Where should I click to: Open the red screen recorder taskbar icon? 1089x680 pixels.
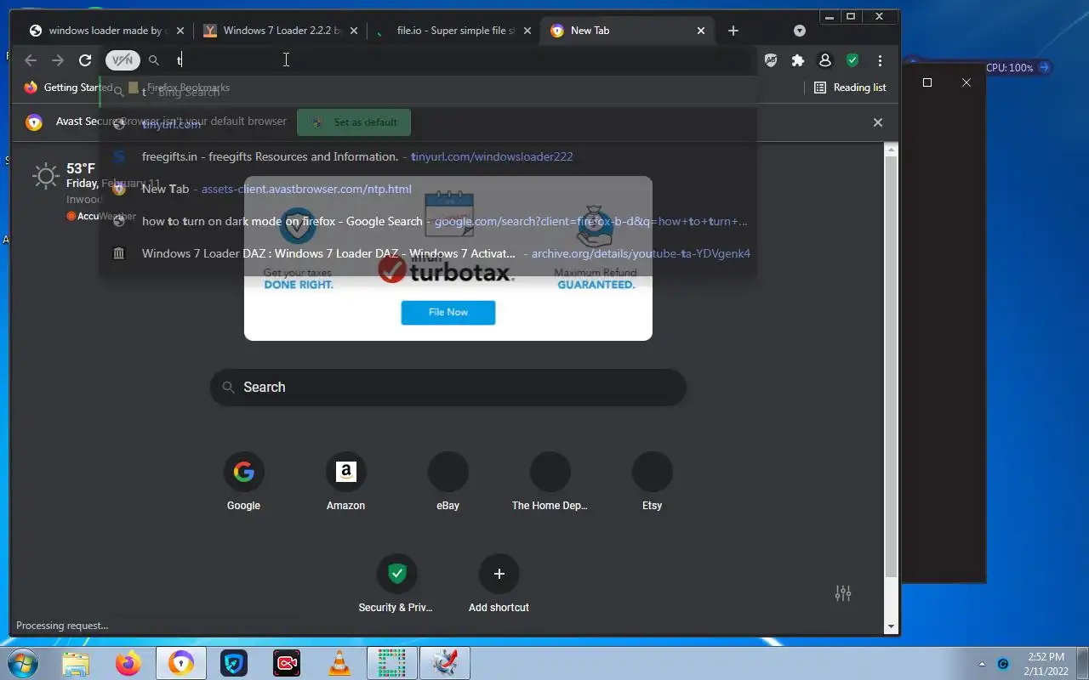click(287, 663)
